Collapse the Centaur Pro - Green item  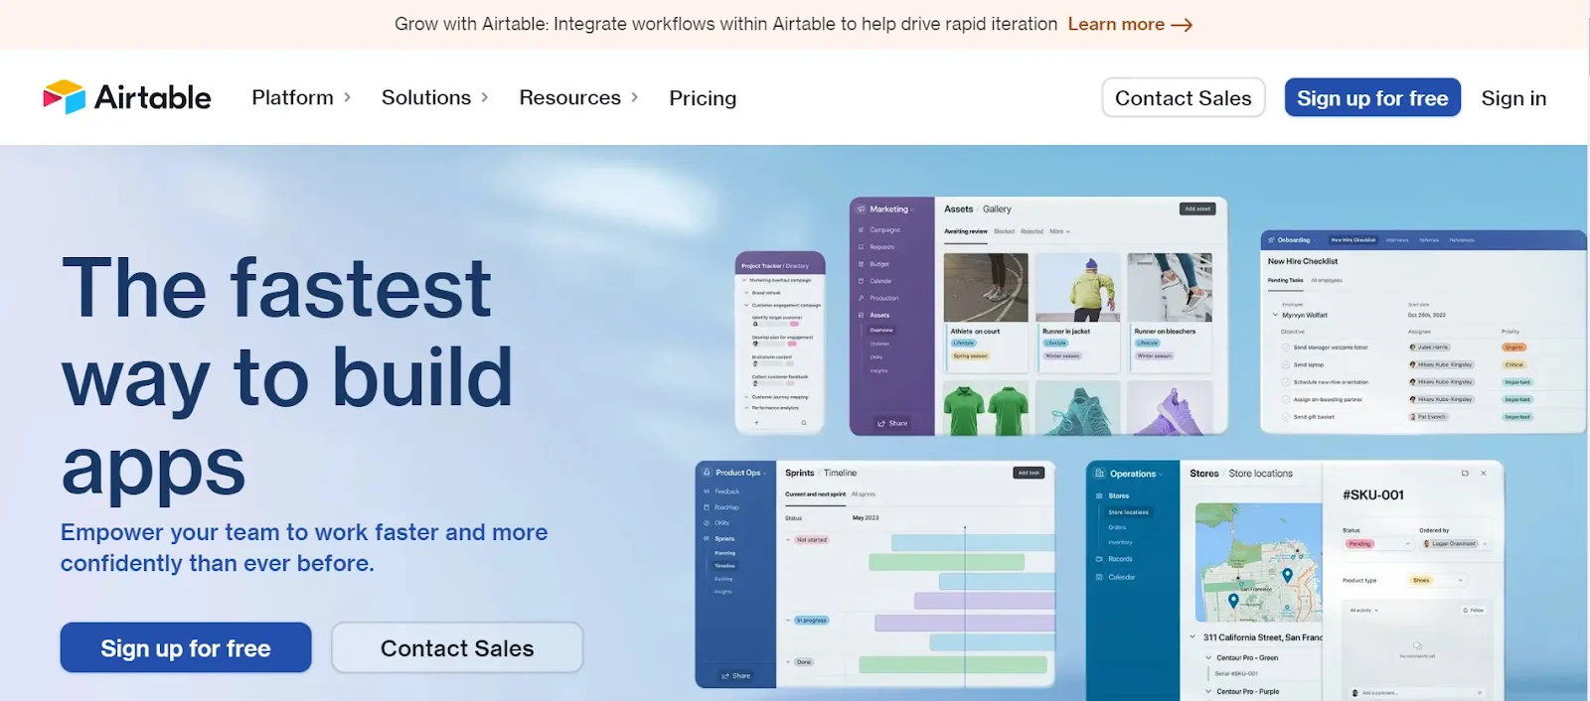[x=1208, y=657]
